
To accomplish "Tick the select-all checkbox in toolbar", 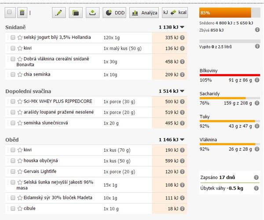I will (x=10, y=13).
